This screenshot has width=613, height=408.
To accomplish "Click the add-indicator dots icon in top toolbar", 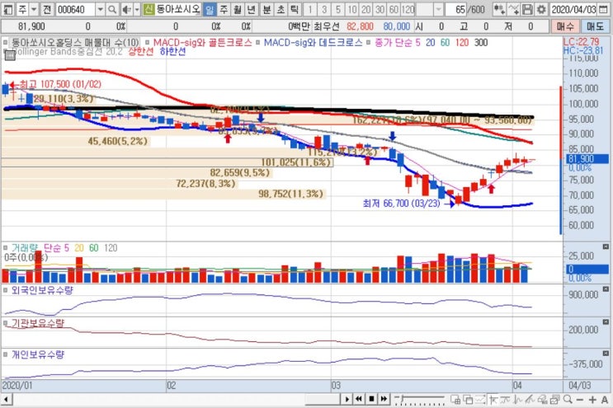I will click(x=499, y=9).
